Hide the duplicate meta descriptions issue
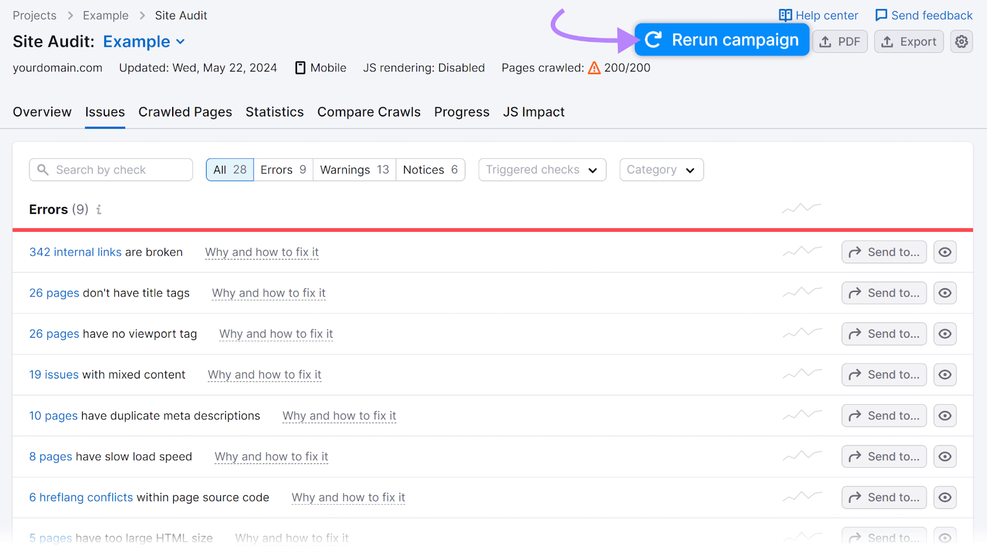The image size is (987, 549). pos(944,416)
